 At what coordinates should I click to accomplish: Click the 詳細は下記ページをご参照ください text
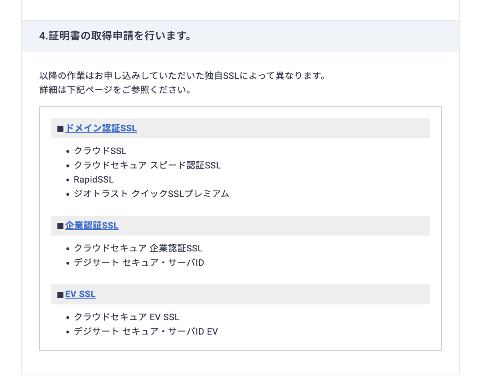pyautogui.click(x=115, y=90)
